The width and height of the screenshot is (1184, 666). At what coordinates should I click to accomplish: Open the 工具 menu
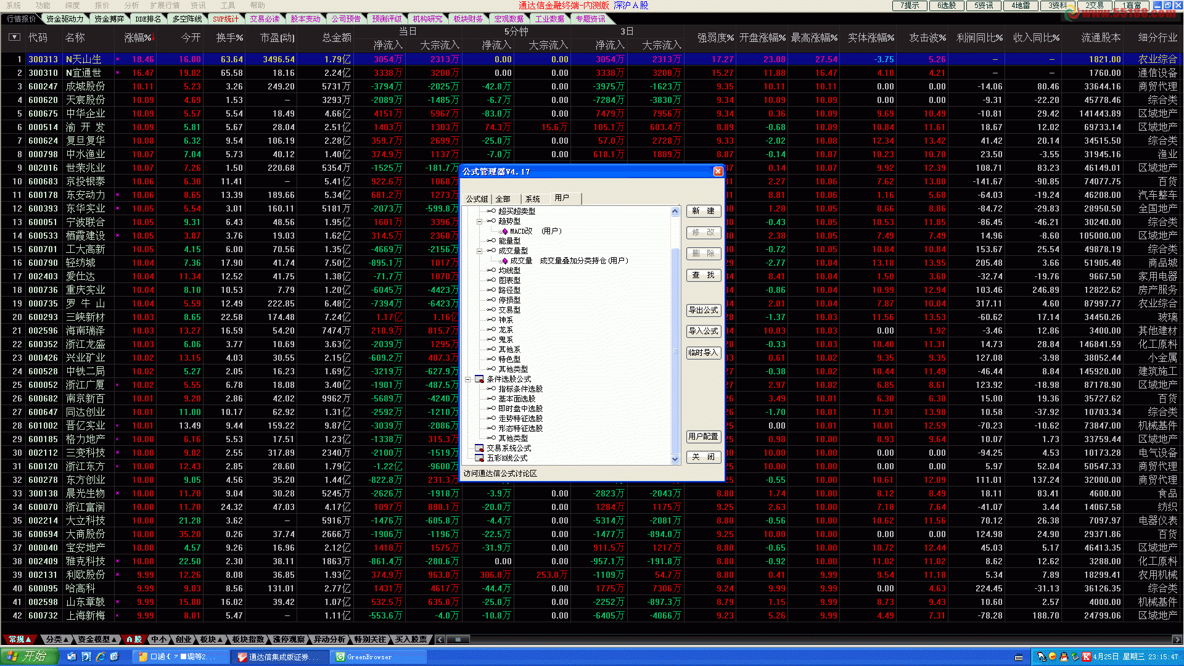[x=228, y=6]
